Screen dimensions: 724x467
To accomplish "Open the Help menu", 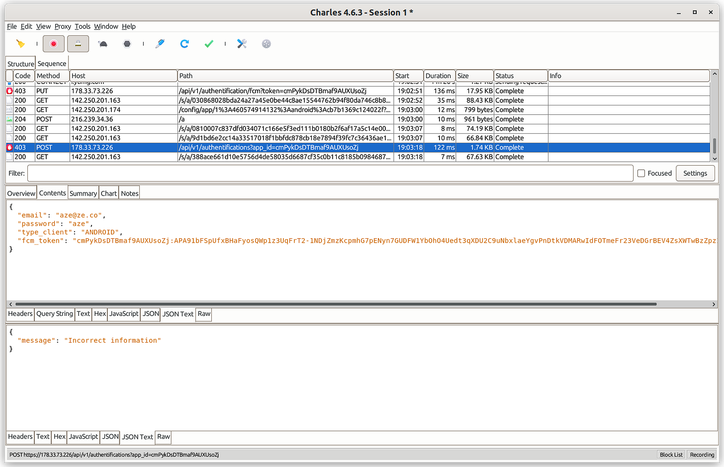I will (129, 26).
